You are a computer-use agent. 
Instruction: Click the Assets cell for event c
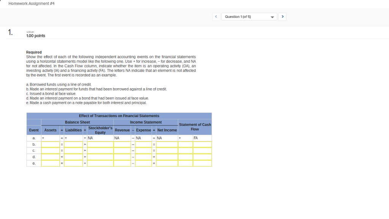click(x=51, y=151)
